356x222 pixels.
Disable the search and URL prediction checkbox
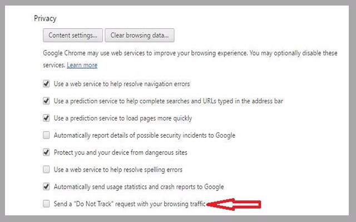click(x=46, y=101)
